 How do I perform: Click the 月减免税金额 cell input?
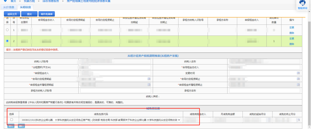pyautogui.click(x=227, y=120)
